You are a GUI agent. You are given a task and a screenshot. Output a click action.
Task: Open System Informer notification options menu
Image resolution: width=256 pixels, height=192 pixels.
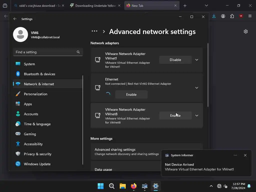pyautogui.click(x=235, y=155)
